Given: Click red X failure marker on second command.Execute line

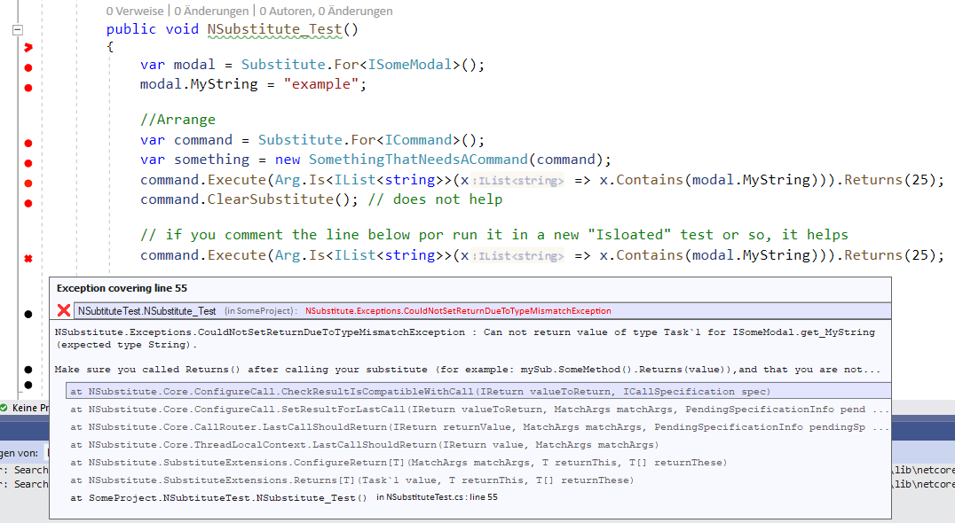Looking at the screenshot, I should pyautogui.click(x=28, y=259).
